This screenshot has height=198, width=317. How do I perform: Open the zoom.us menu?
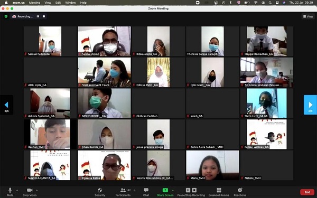pyautogui.click(x=18, y=3)
